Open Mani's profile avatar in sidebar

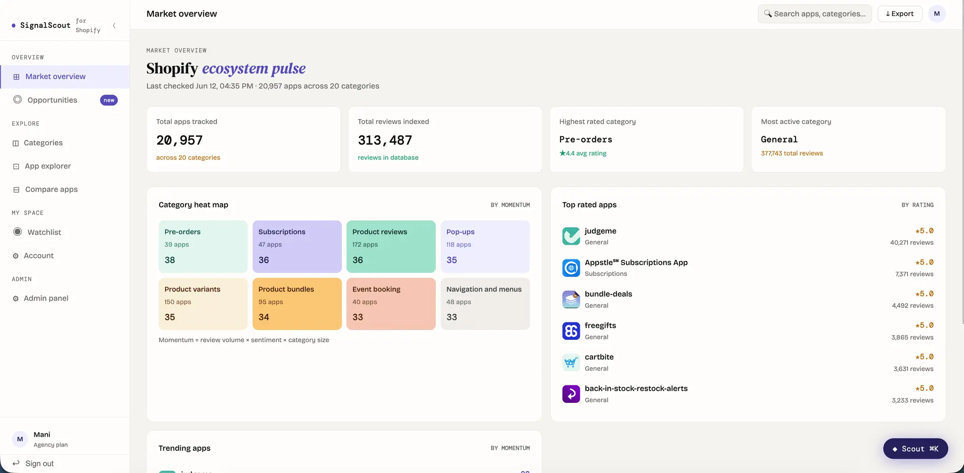tap(20, 439)
